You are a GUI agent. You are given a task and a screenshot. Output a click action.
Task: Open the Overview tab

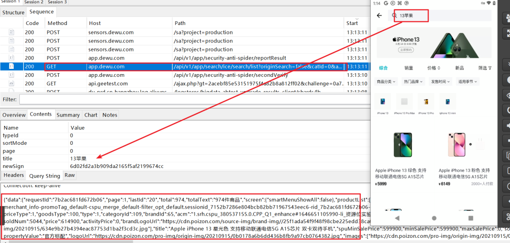(14, 115)
